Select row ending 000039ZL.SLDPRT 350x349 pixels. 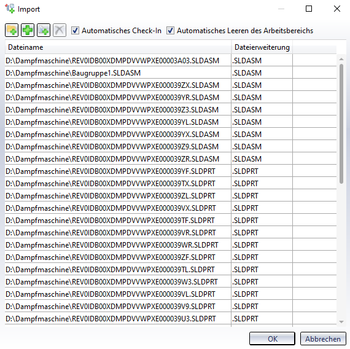(x=171, y=196)
